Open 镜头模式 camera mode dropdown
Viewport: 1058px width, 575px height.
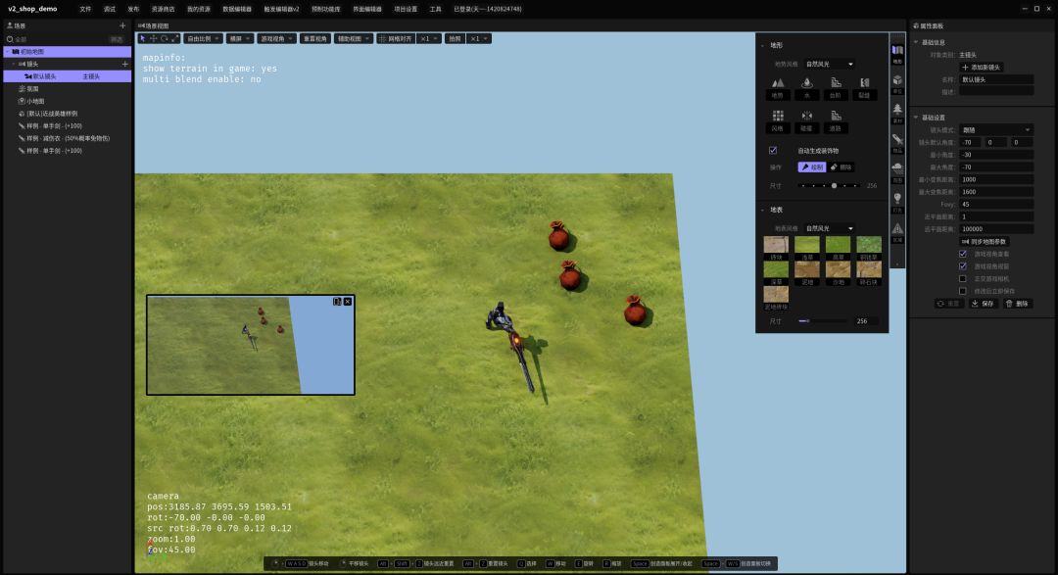tap(996, 129)
